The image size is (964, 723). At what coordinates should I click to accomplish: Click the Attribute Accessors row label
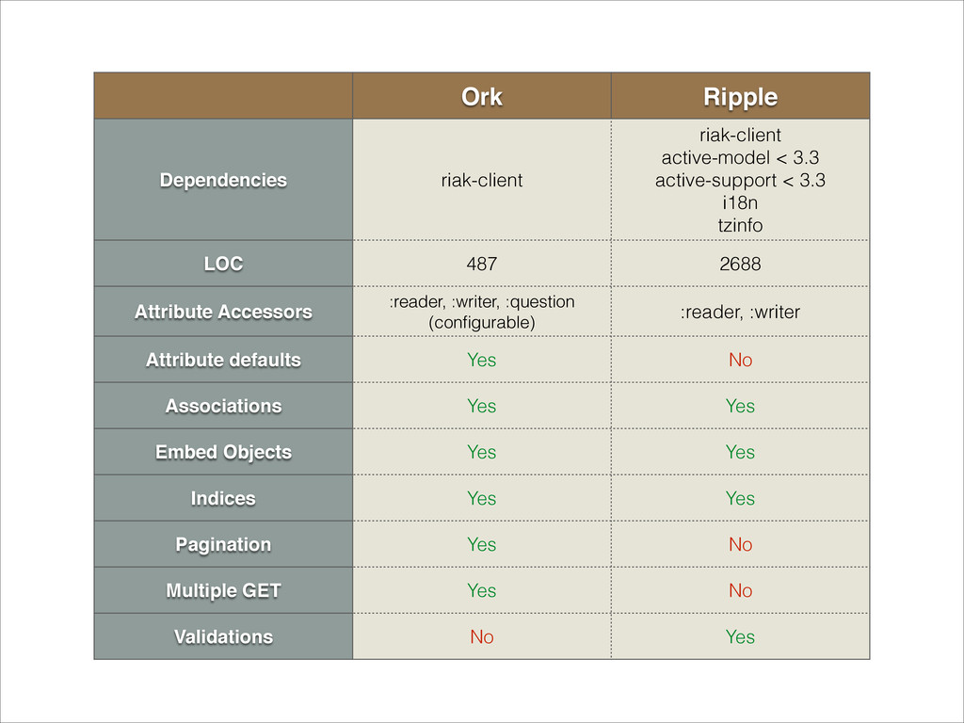click(223, 312)
